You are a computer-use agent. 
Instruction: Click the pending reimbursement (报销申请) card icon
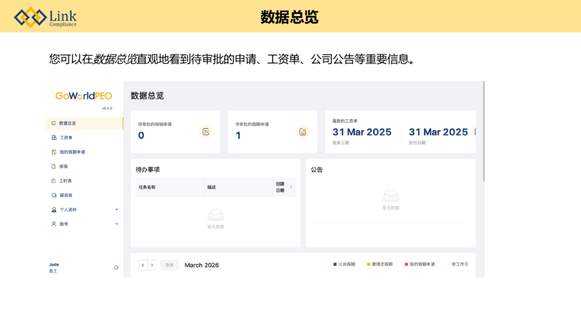pos(205,132)
